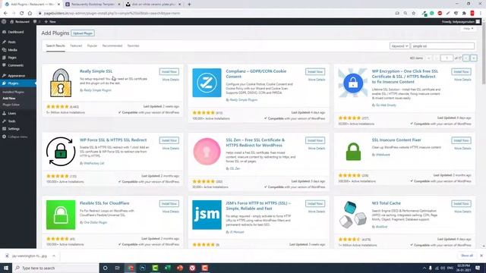Open More Details for Really Simple SSL
This screenshot has height=273, width=486.
[170, 80]
